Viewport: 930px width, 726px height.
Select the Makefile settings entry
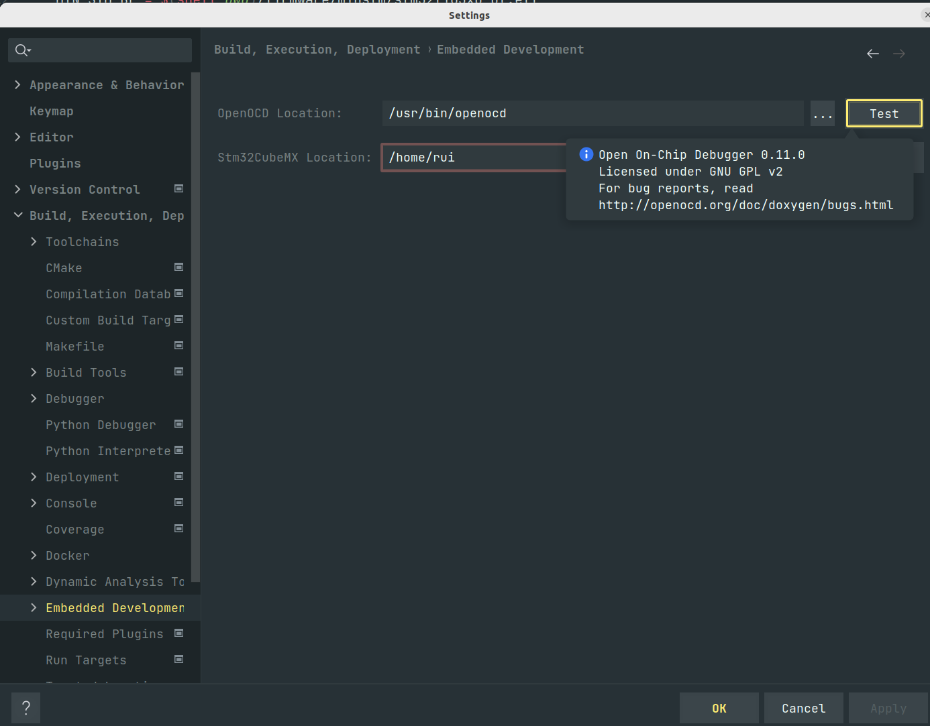pyautogui.click(x=75, y=347)
